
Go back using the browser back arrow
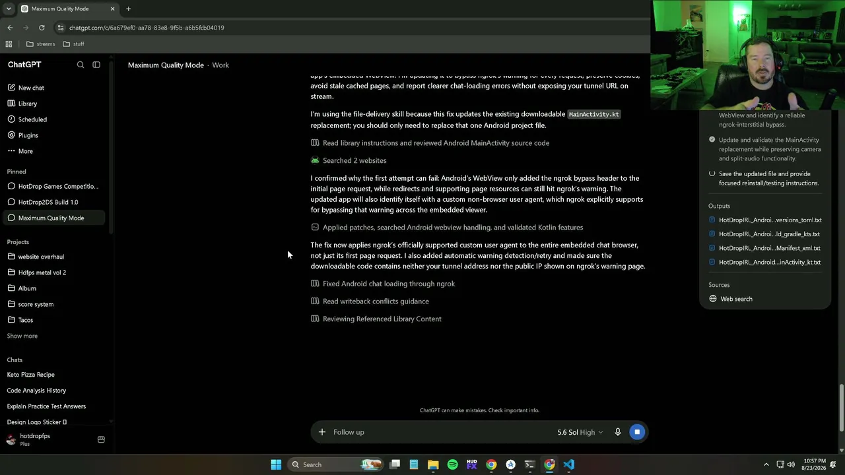pos(10,28)
